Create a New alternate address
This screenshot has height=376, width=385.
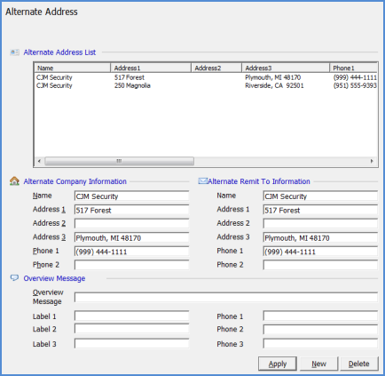(x=318, y=364)
